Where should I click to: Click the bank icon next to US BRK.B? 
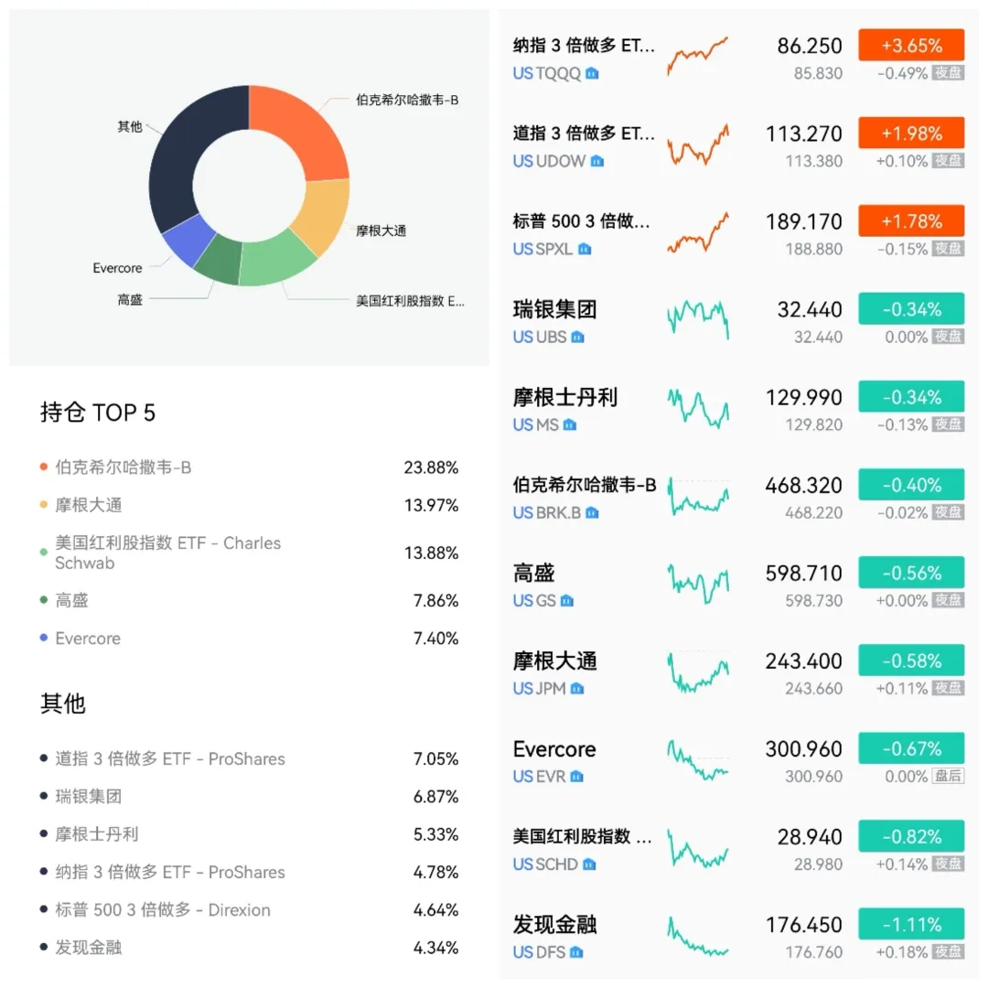[x=592, y=513]
